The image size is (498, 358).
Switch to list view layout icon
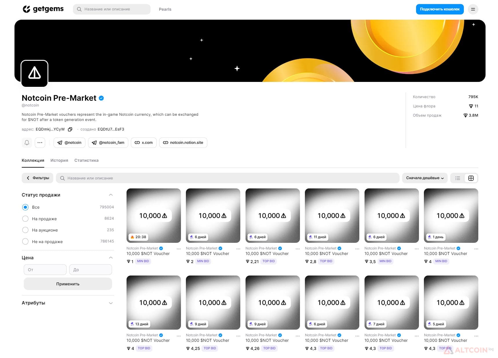click(x=457, y=178)
